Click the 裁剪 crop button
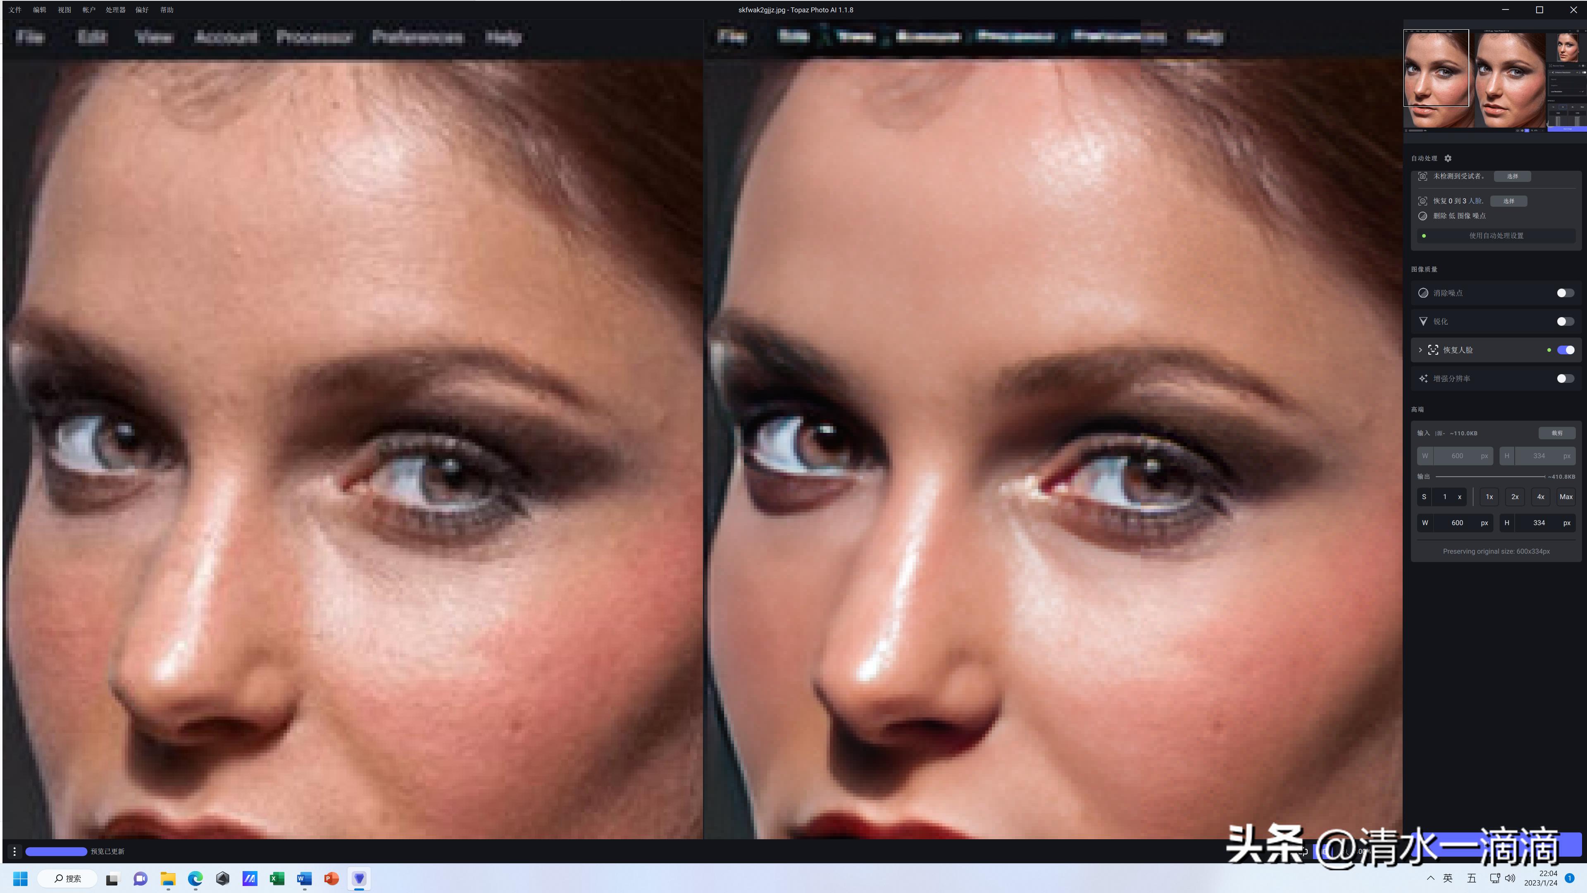The height and width of the screenshot is (893, 1587). coord(1556,433)
